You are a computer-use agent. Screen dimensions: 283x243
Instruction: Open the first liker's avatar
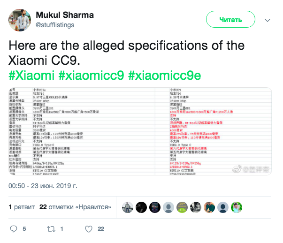[x=128, y=207]
